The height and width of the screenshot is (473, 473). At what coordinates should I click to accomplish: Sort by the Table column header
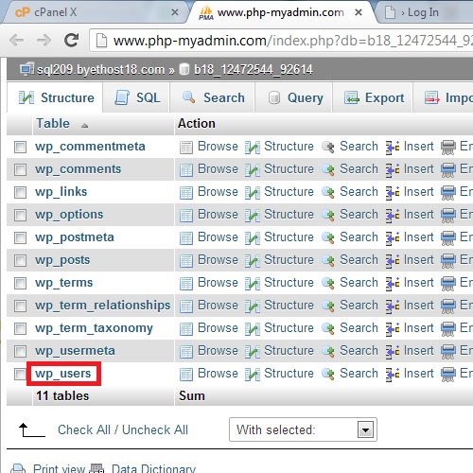[53, 123]
